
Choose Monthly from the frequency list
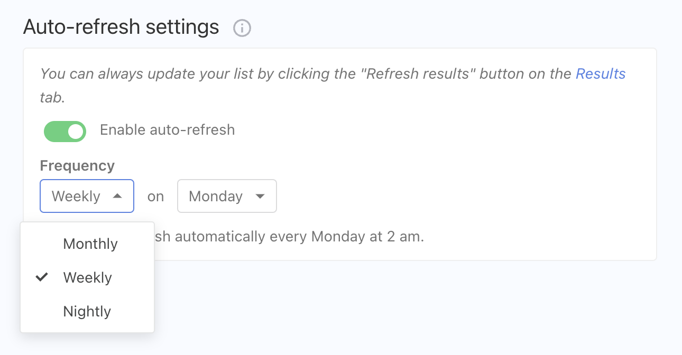point(90,244)
